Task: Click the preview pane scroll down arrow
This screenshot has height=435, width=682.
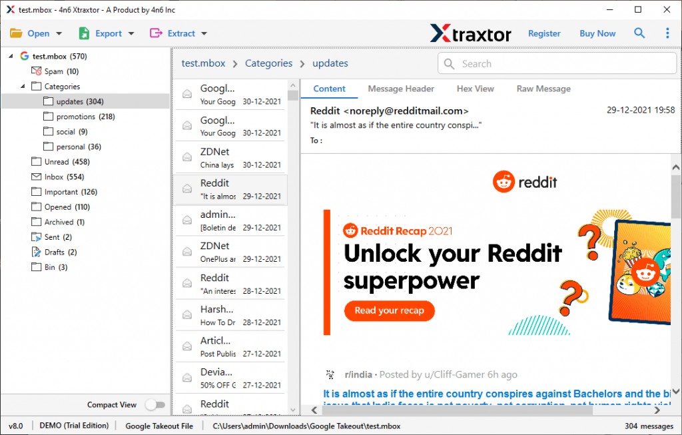Action: click(x=675, y=391)
